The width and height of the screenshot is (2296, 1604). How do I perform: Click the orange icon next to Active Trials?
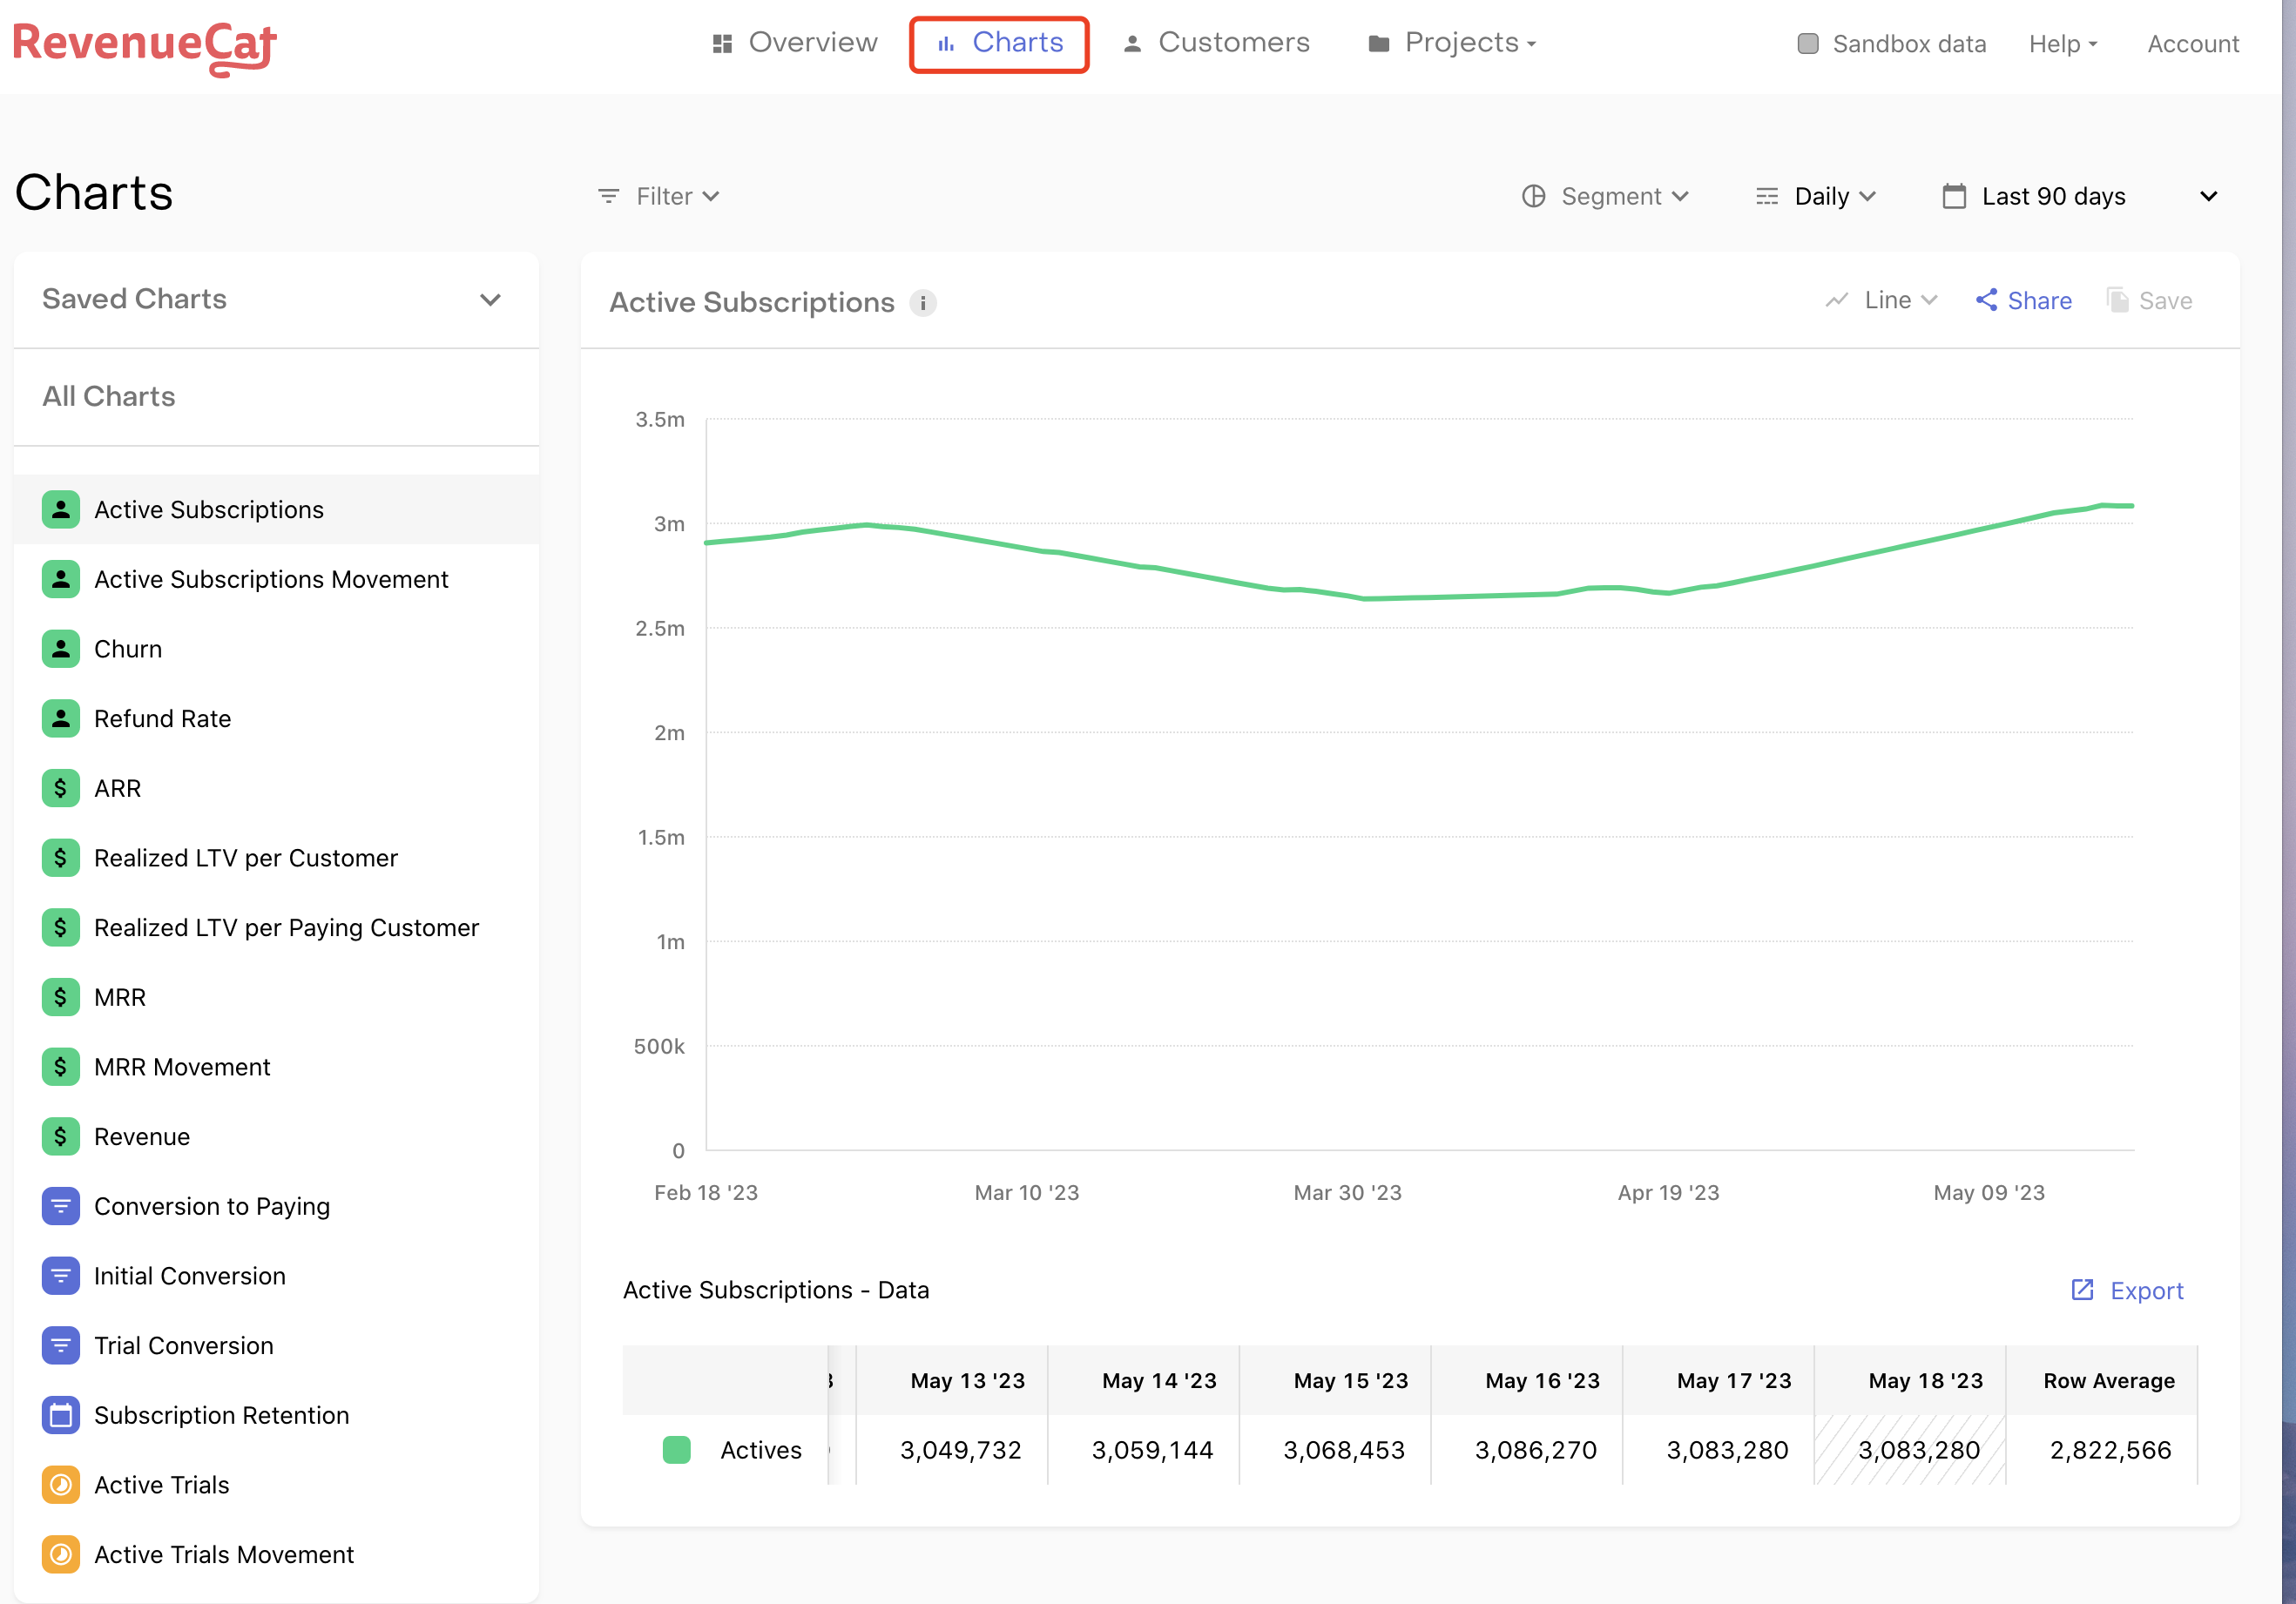[x=61, y=1485]
